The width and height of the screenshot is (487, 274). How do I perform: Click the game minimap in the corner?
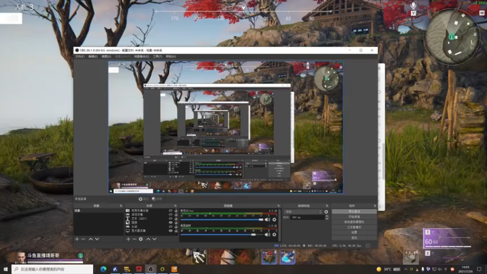pyautogui.click(x=452, y=37)
